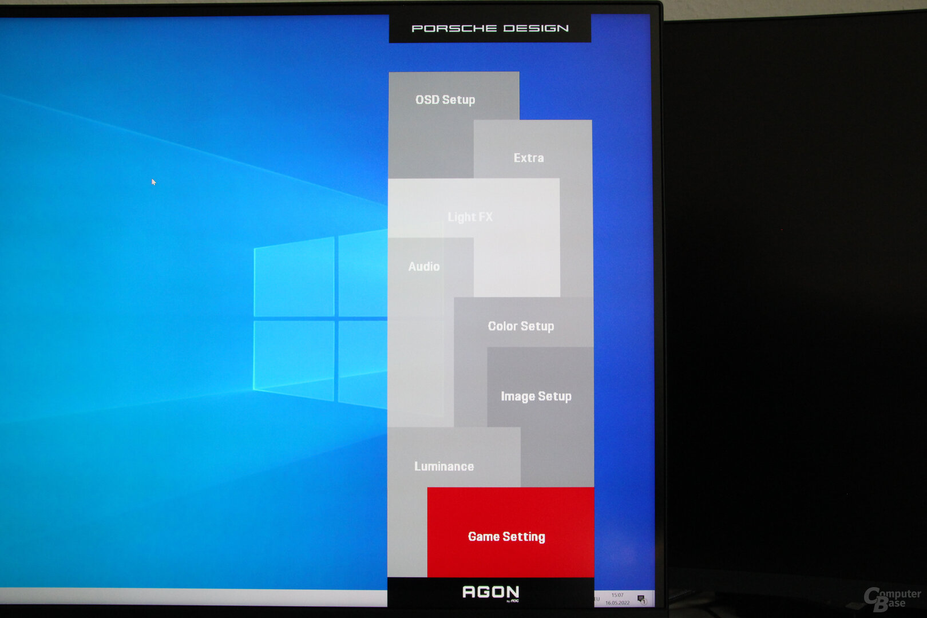Show the desktop via taskbar edge button
927x618 pixels.
[653, 599]
